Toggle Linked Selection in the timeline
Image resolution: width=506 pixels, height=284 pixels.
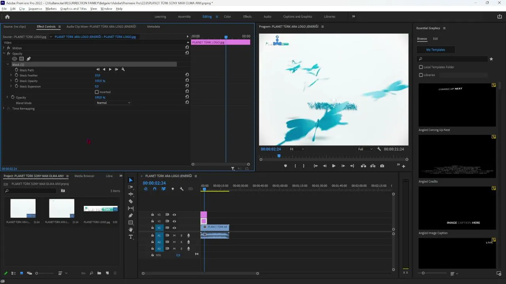coord(163,189)
